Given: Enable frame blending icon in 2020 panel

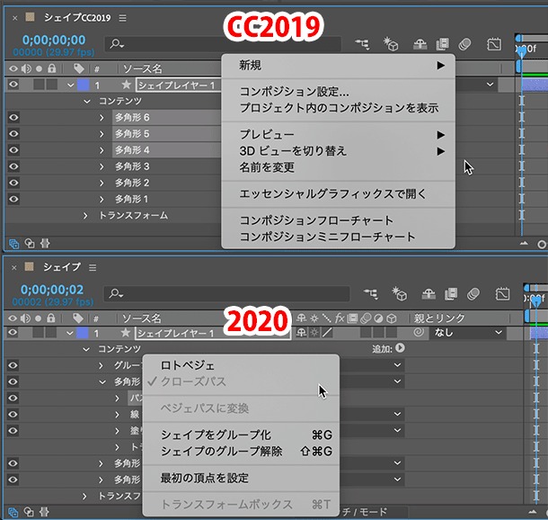Looking at the screenshot, I should pos(451,294).
